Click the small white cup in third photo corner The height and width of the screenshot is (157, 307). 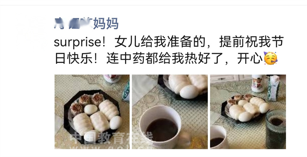[x=218, y=137]
